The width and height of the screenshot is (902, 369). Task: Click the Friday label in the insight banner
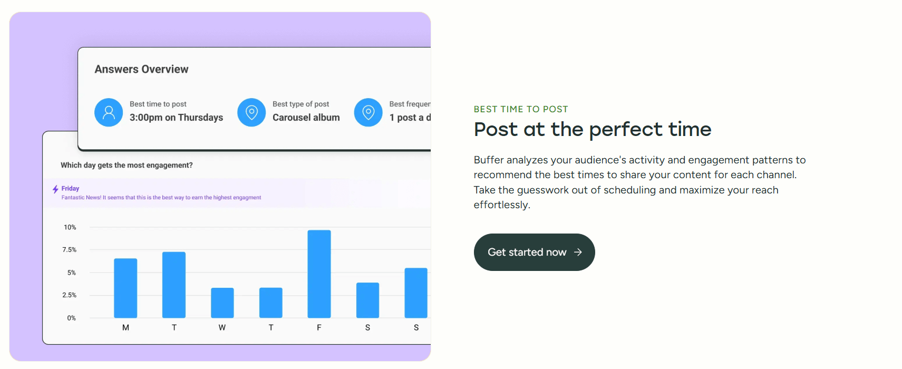(71, 188)
